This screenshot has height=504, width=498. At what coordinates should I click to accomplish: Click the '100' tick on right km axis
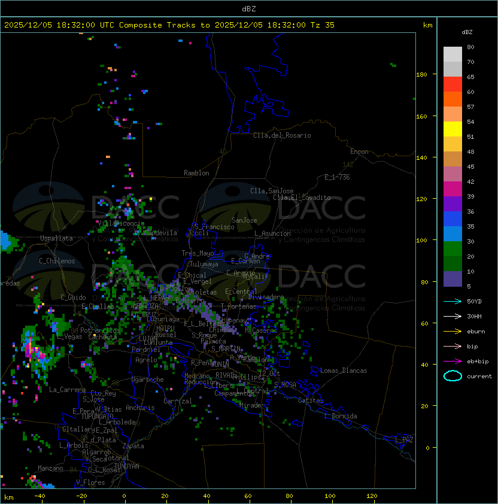click(421, 241)
